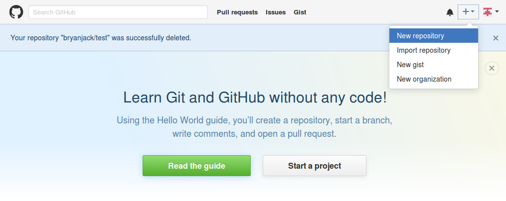The width and height of the screenshot is (506, 201).
Task: Open the Issues page
Action: [276, 12]
